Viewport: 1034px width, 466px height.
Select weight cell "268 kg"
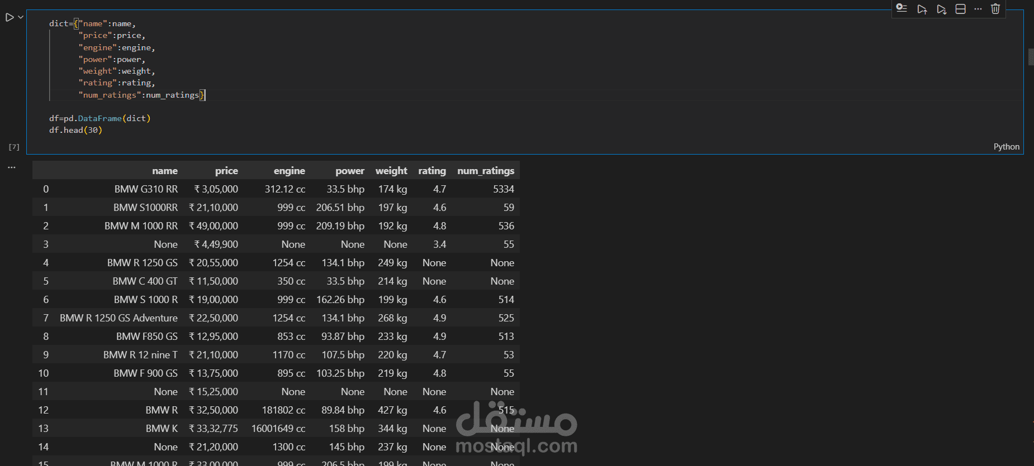(392, 318)
